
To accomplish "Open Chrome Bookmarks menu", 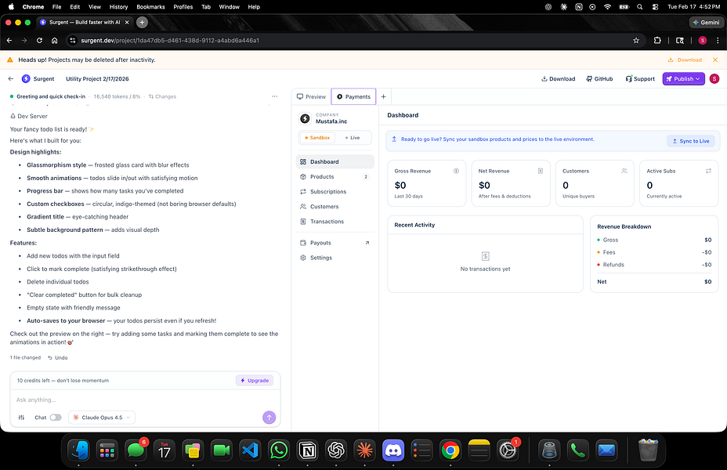I will pos(150,7).
